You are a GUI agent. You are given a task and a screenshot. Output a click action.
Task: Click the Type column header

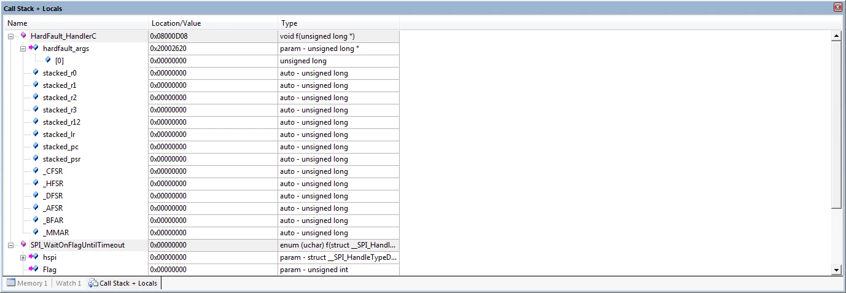point(339,23)
